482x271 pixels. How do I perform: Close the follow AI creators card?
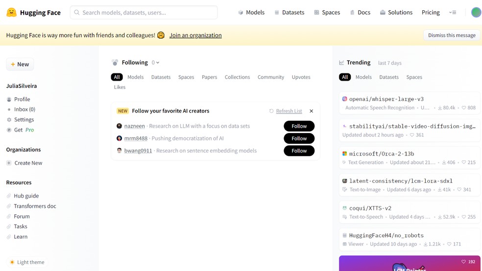click(311, 111)
